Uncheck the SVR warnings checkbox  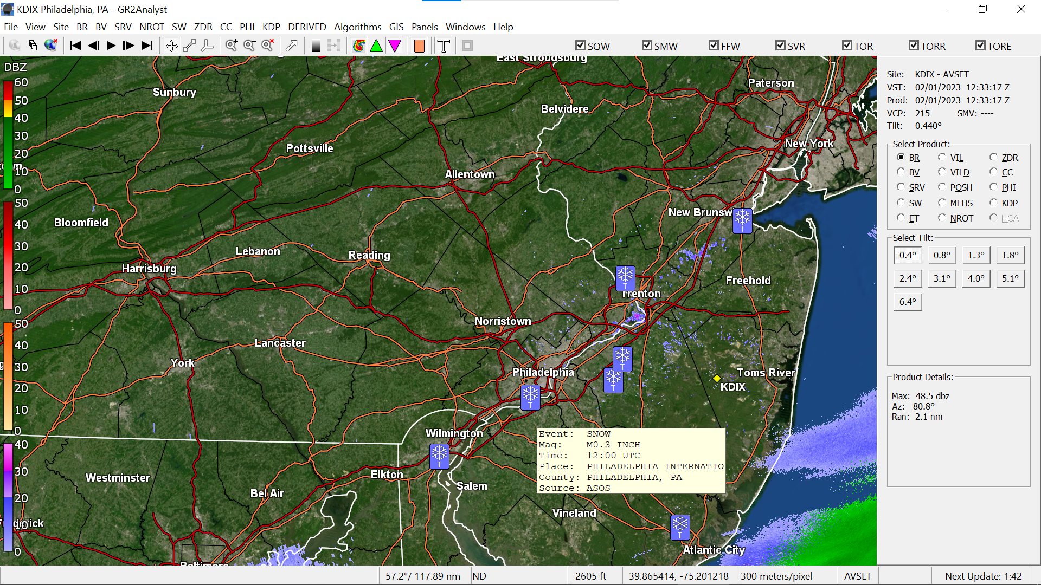(780, 45)
